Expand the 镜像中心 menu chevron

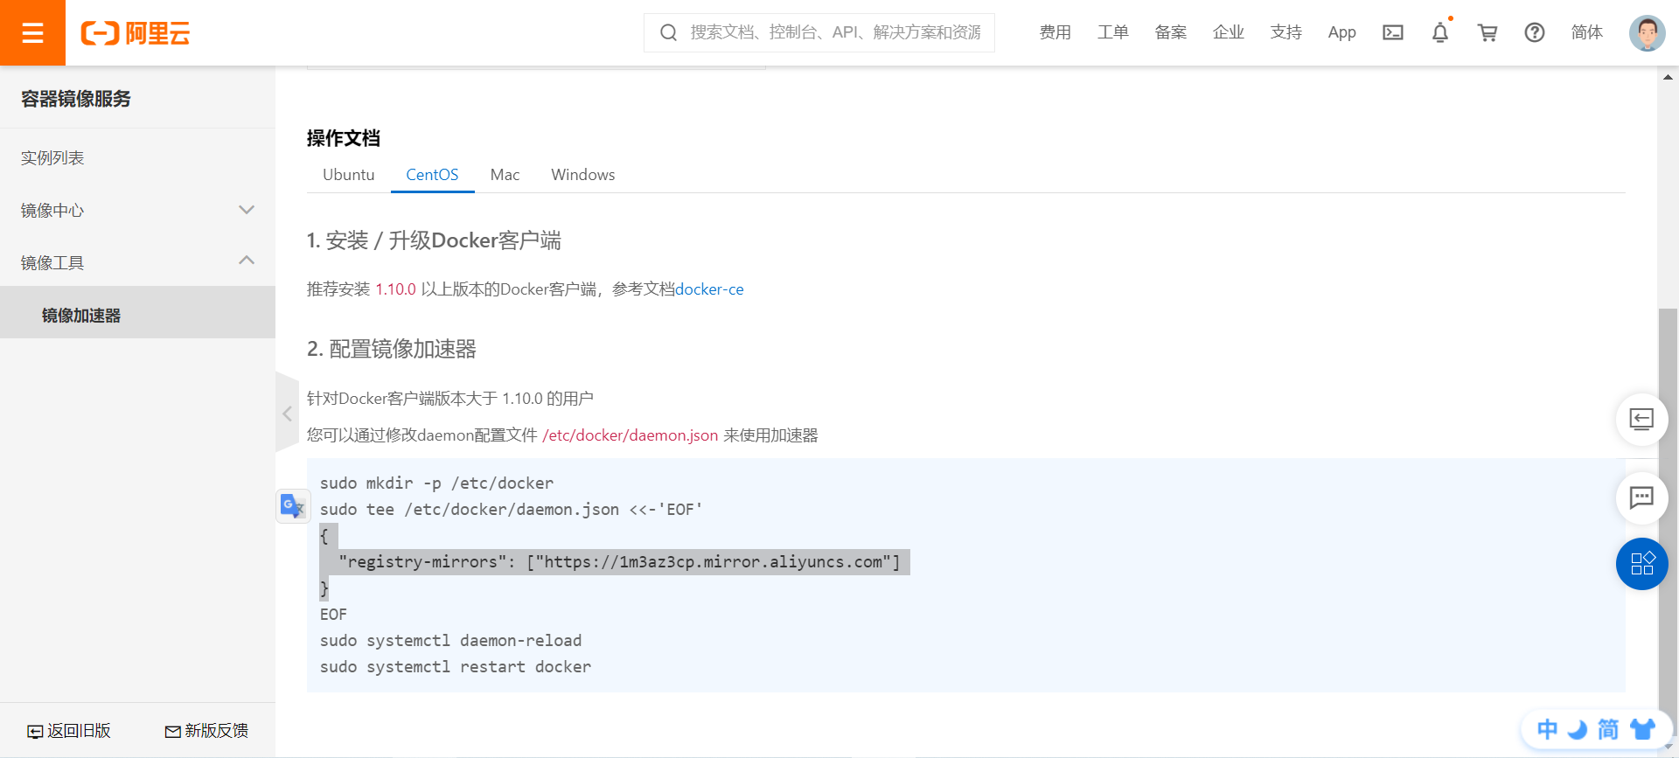pos(247,210)
